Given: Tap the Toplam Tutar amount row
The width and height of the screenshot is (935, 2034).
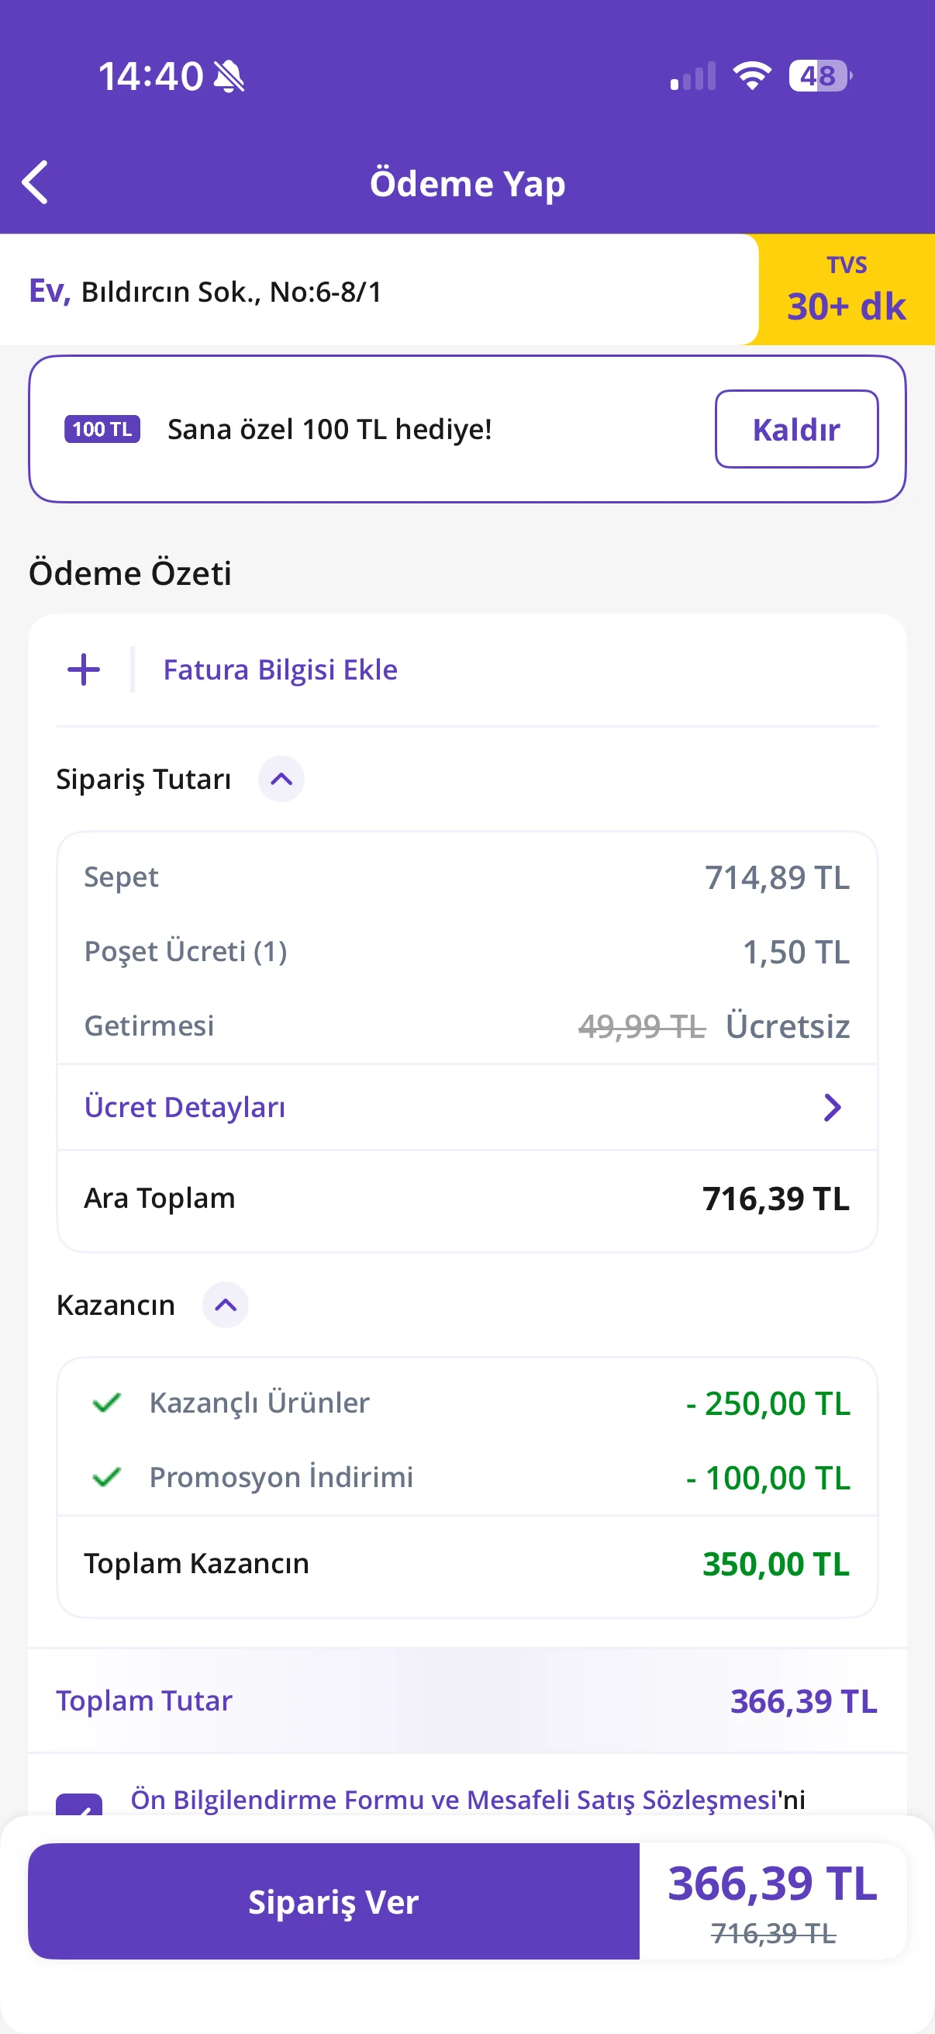Looking at the screenshot, I should tap(467, 1700).
